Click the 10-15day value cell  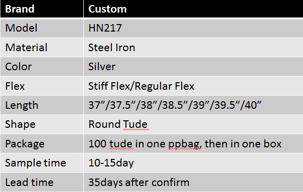point(193,163)
